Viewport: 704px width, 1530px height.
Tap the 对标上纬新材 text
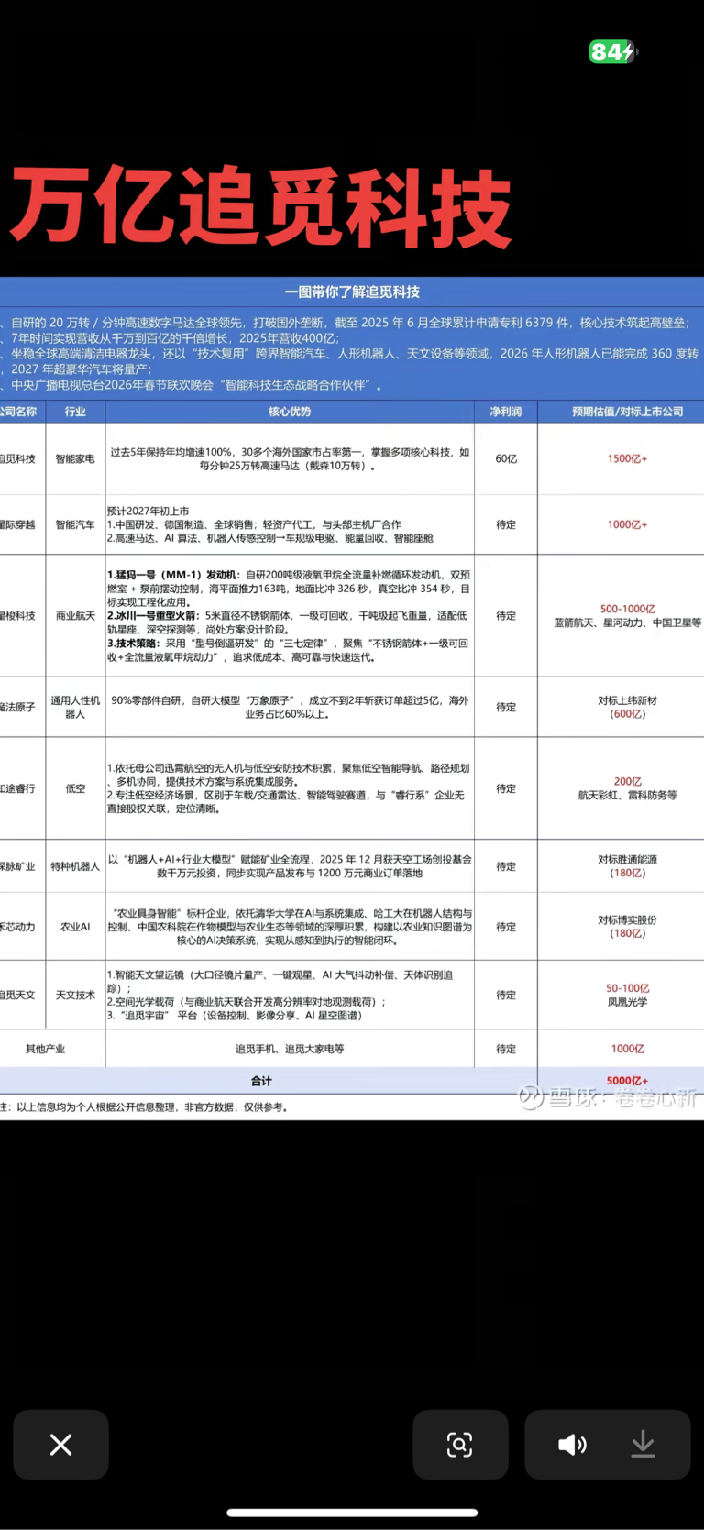[x=628, y=700]
